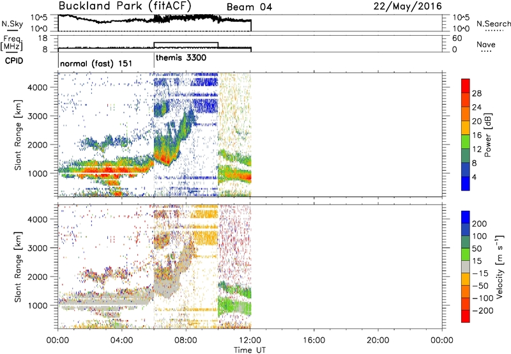Screen dimensions: 511x354
Task: Click the red top of power colorbar
Action: coord(466,86)
